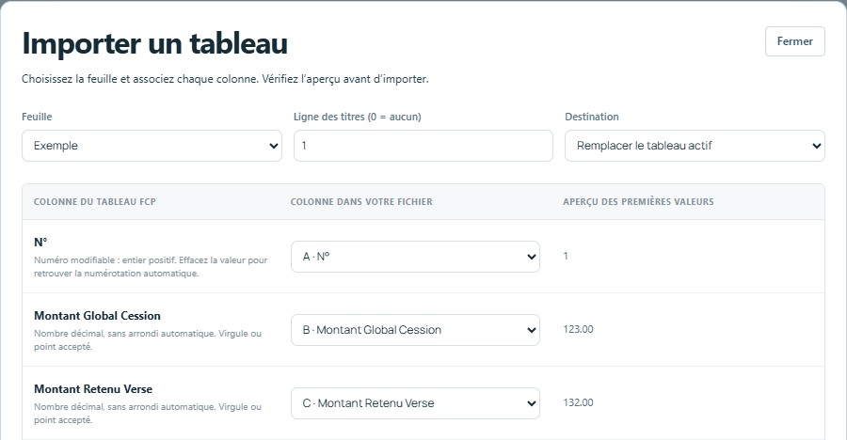Screen dimensions: 847x440
Task: Expand the C · Montant Retenu Verse dropdown
Action: 415,403
